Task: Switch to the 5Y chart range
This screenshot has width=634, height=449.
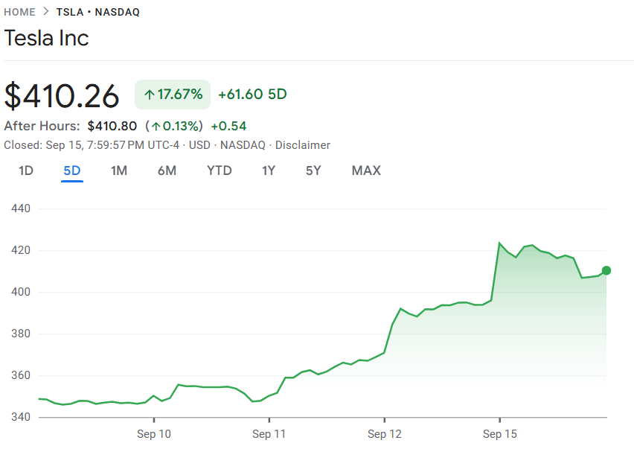Action: (313, 171)
